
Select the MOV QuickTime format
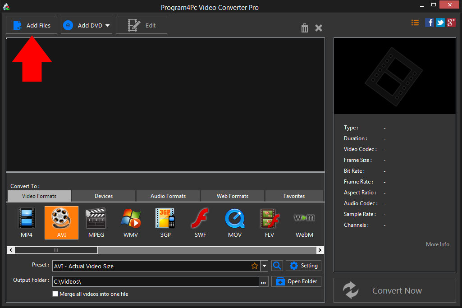point(234,222)
